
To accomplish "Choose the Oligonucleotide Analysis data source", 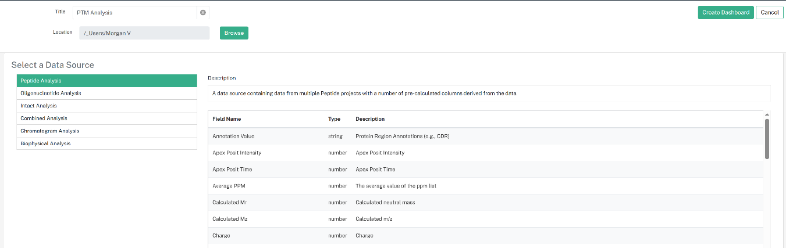I will click(107, 93).
